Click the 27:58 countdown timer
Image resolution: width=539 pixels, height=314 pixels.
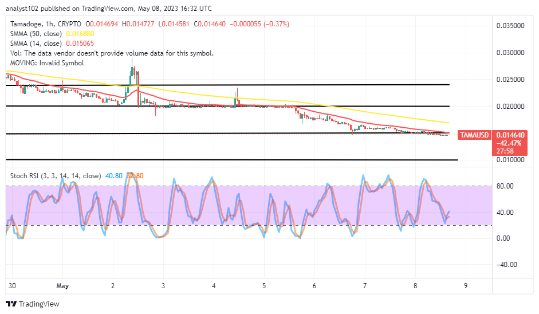505,151
